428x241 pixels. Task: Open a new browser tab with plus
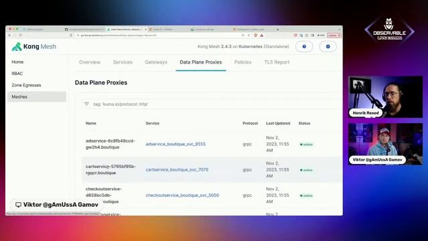278,29
